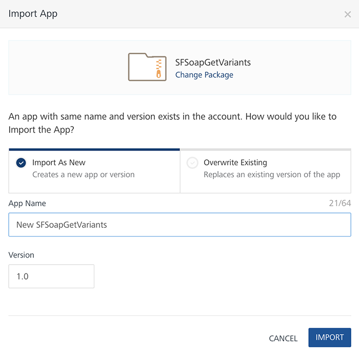
Task: Click the App Name field label
Action: tap(27, 203)
